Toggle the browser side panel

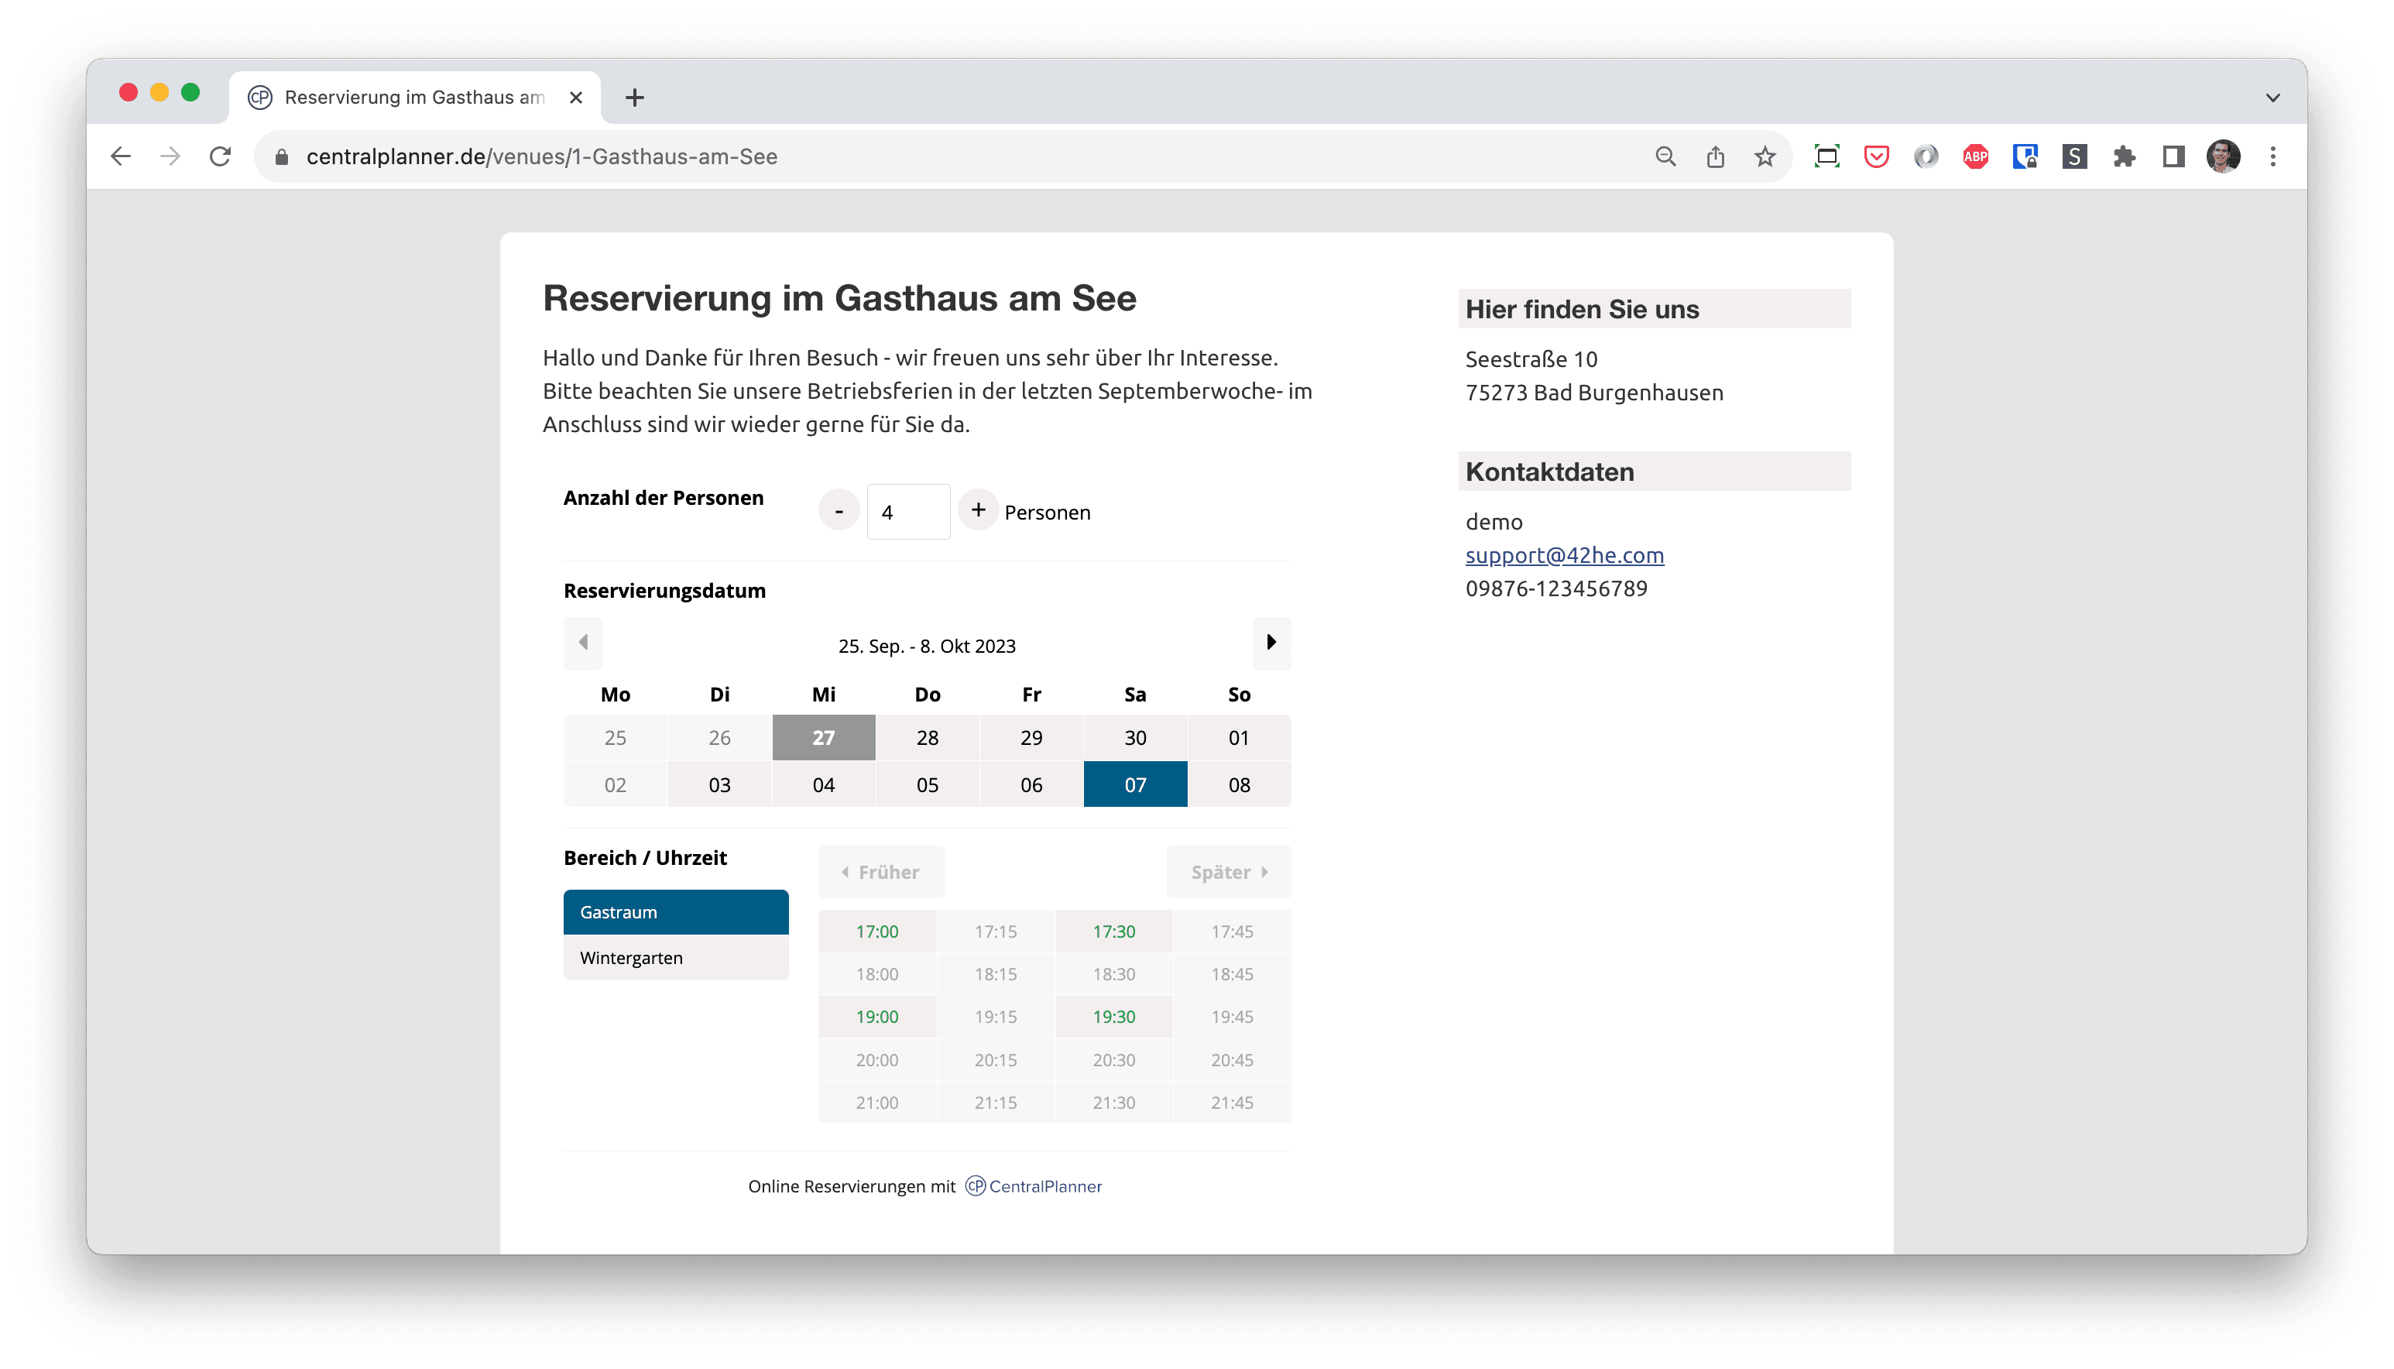click(x=2174, y=156)
